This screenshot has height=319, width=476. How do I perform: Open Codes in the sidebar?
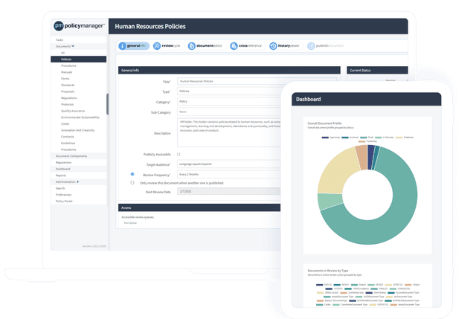(x=65, y=124)
